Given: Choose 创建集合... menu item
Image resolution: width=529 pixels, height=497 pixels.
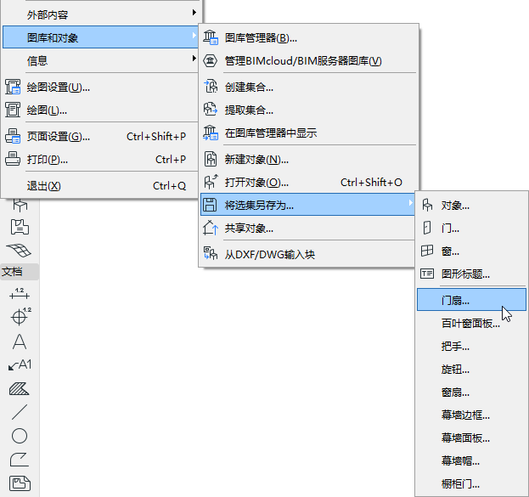Looking at the screenshot, I should [308, 88].
